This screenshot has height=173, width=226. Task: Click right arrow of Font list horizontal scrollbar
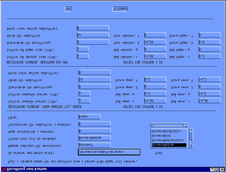(x=186, y=125)
